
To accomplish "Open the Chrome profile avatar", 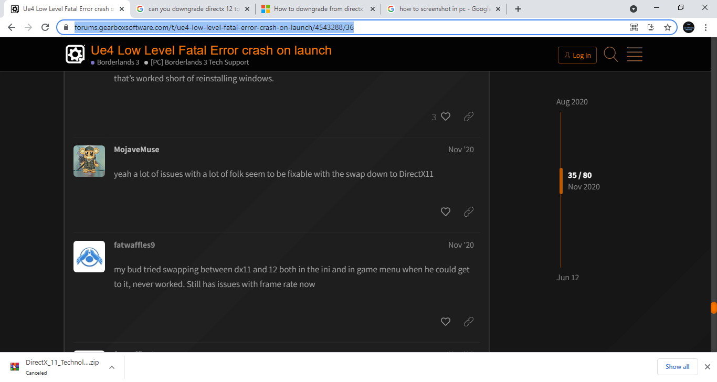I will click(x=688, y=27).
